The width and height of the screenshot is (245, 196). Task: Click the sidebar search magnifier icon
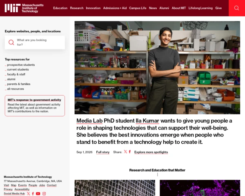11,42
